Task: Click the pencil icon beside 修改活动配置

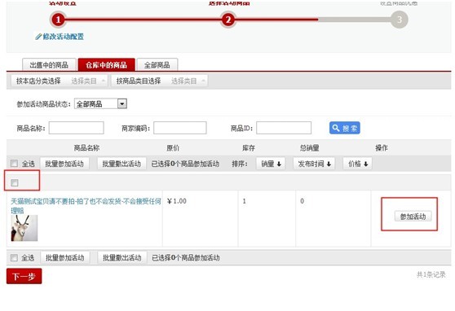Action: pos(38,37)
